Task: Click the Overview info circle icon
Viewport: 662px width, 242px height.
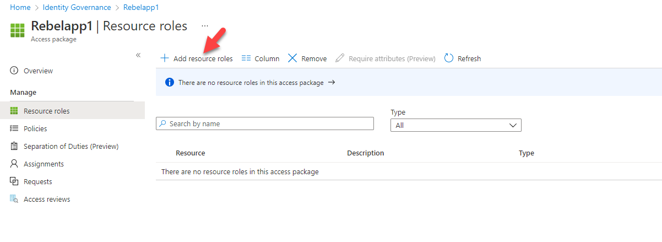Action: tap(14, 71)
